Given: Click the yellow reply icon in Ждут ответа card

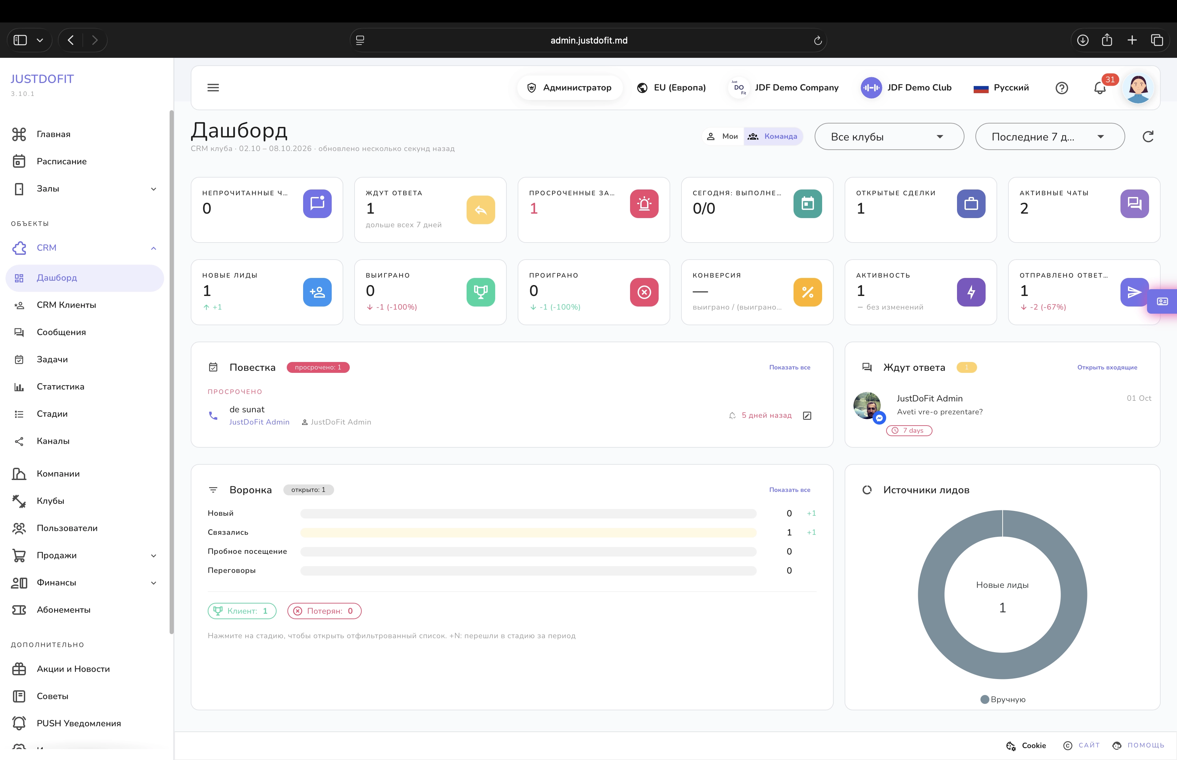Looking at the screenshot, I should tap(480, 210).
